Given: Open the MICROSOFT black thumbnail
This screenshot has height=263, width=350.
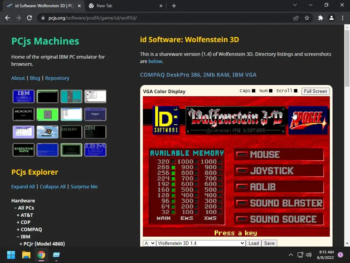Looking at the screenshot, I should 24,114.
